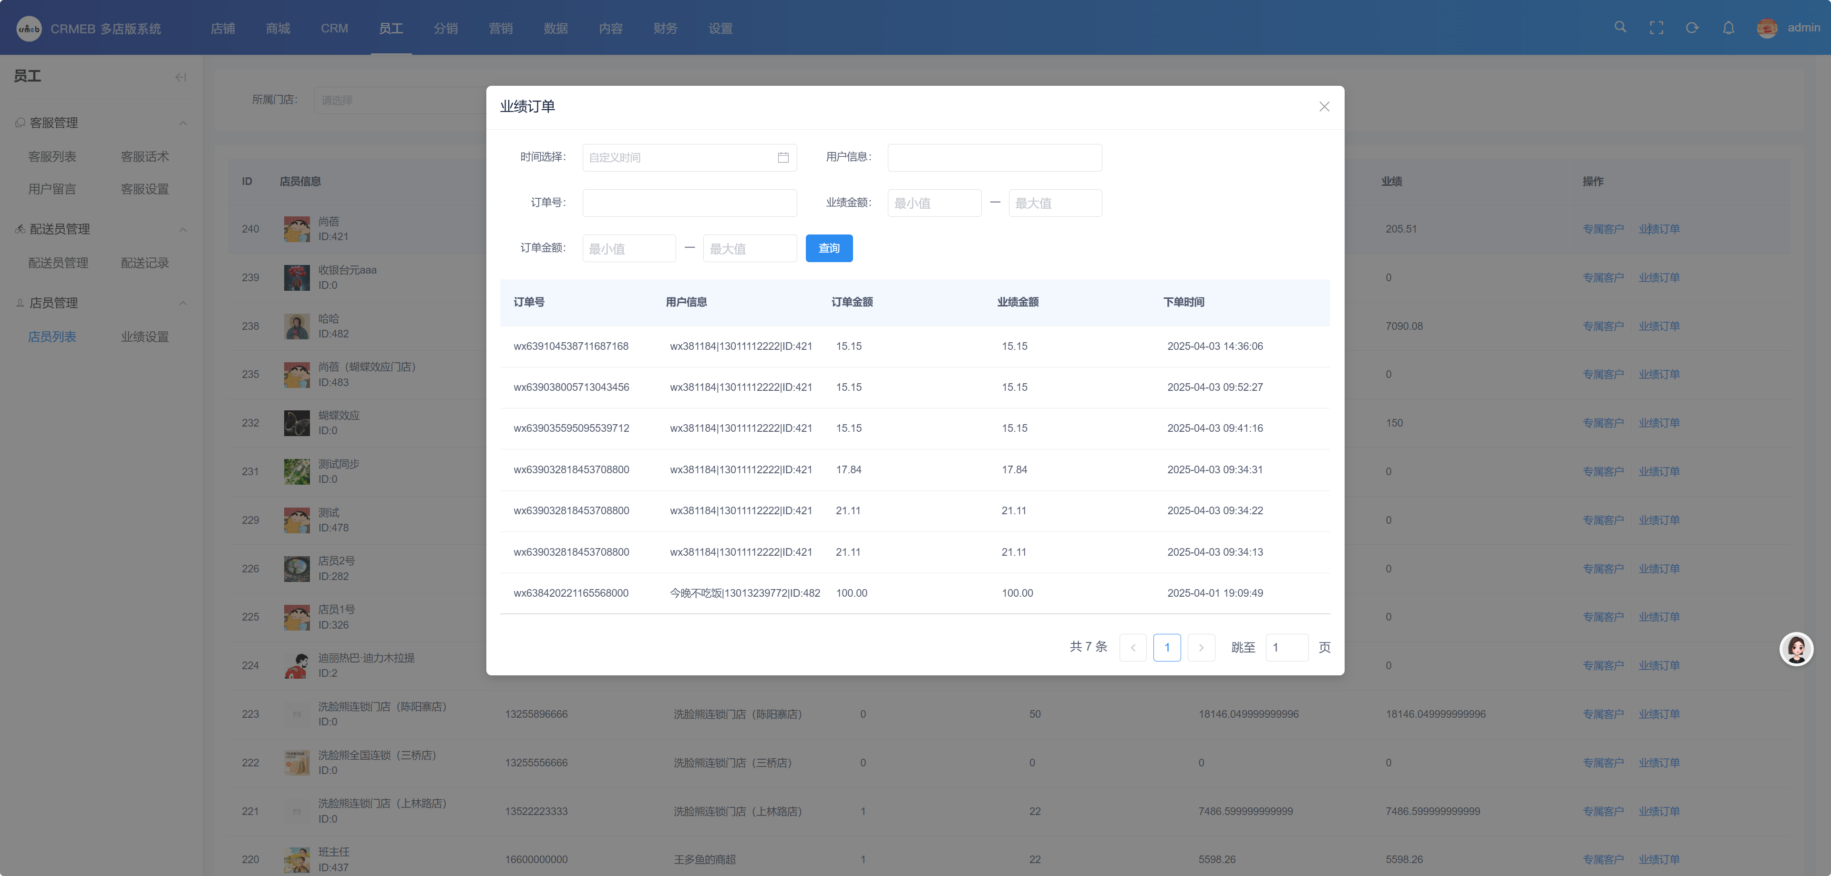Screen dimensions: 1831x876
Task: Click the calendar icon in 时间选择 field
Action: (x=782, y=158)
